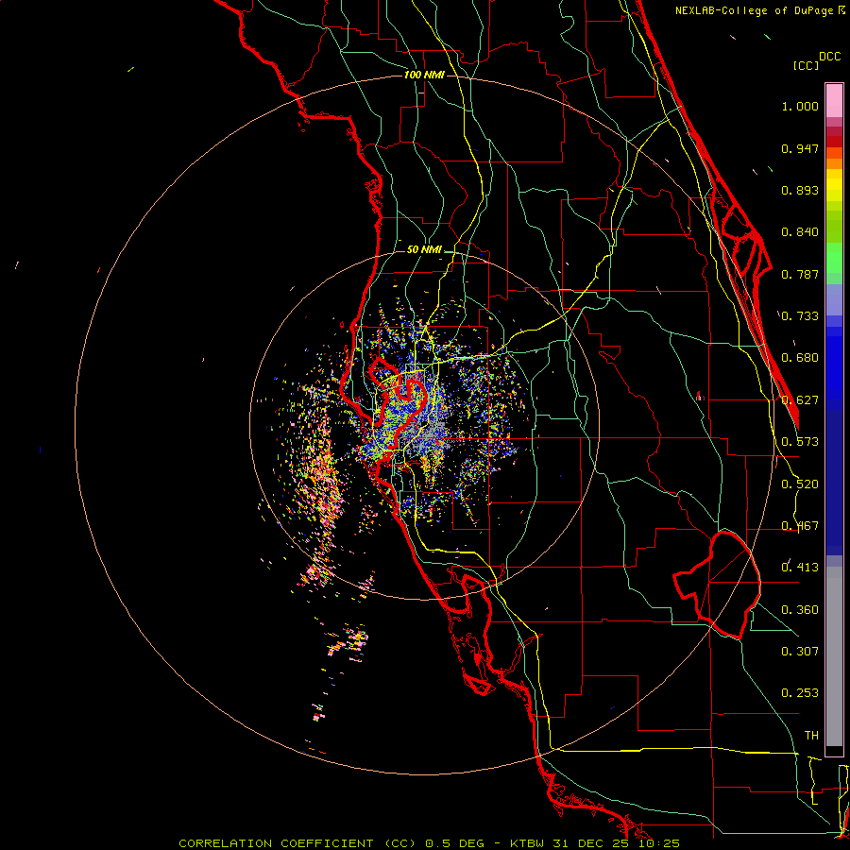
Task: Click the KTBW station identifier in caption
Action: [527, 843]
